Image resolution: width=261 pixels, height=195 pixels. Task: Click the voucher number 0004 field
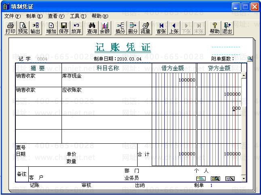[42, 59]
